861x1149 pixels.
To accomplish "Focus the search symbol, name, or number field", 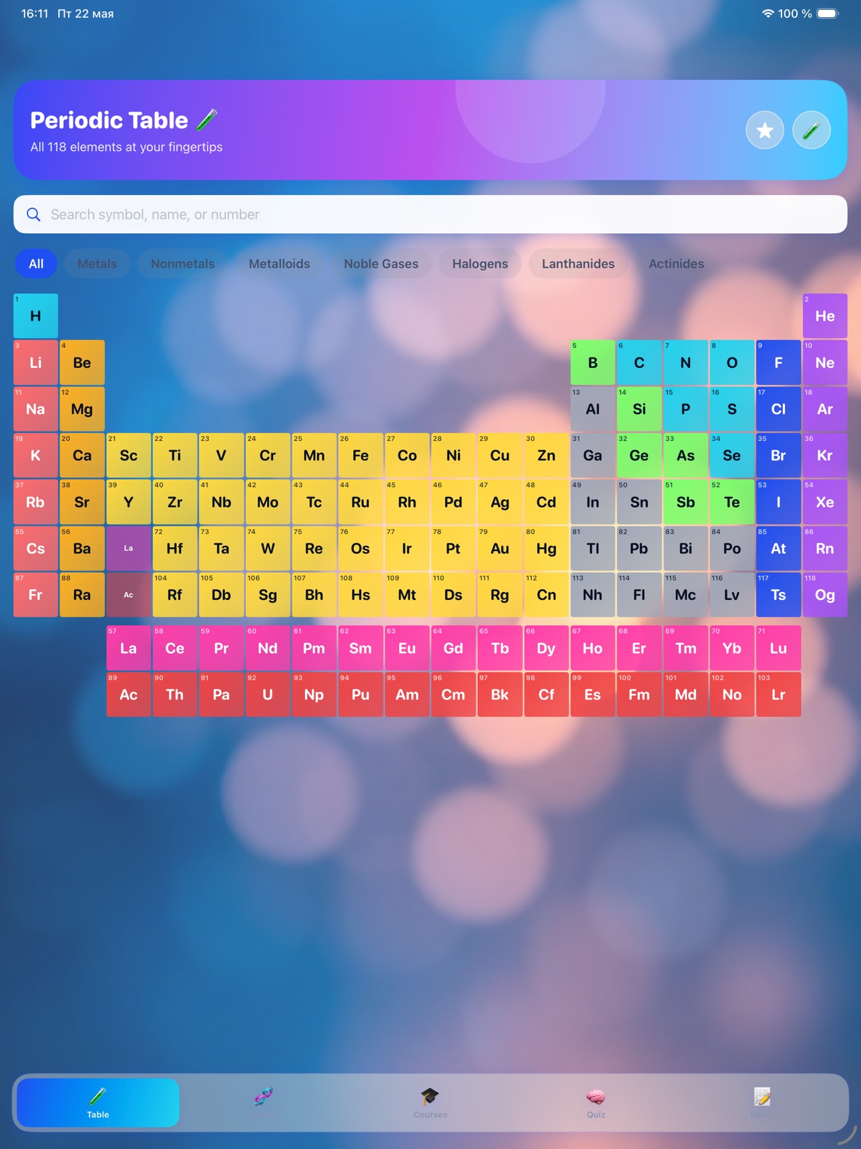I will click(431, 214).
